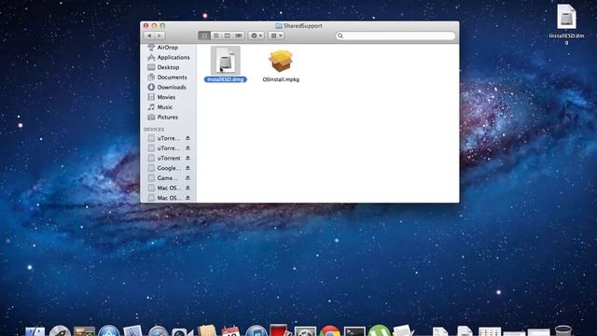Click the Finder search field

396,35
